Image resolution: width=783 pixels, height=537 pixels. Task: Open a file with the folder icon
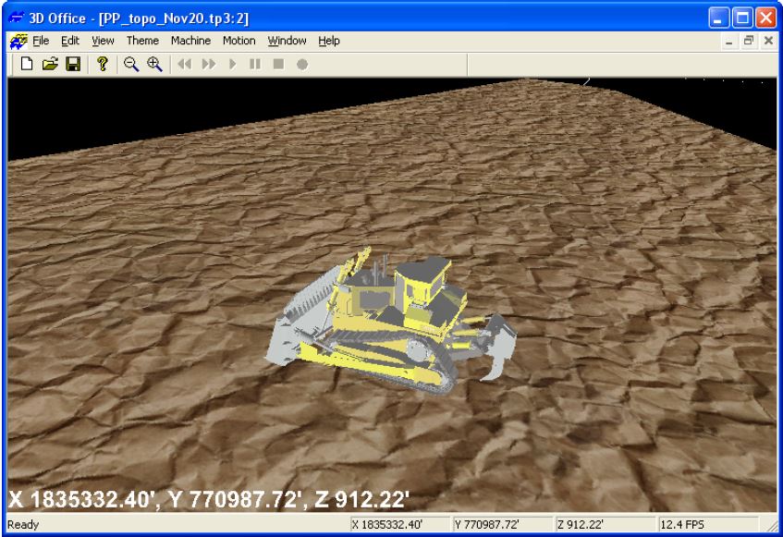[x=50, y=64]
